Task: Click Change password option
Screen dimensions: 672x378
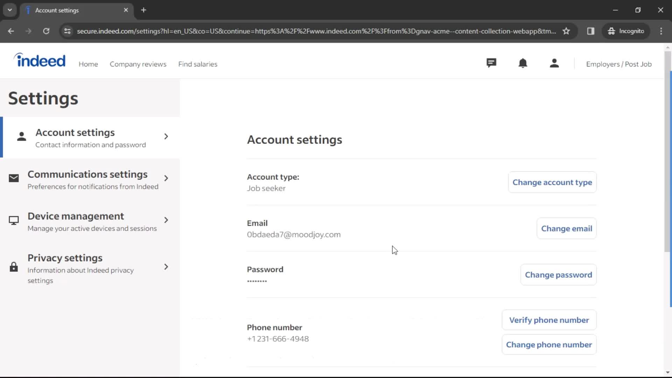Action: click(559, 274)
